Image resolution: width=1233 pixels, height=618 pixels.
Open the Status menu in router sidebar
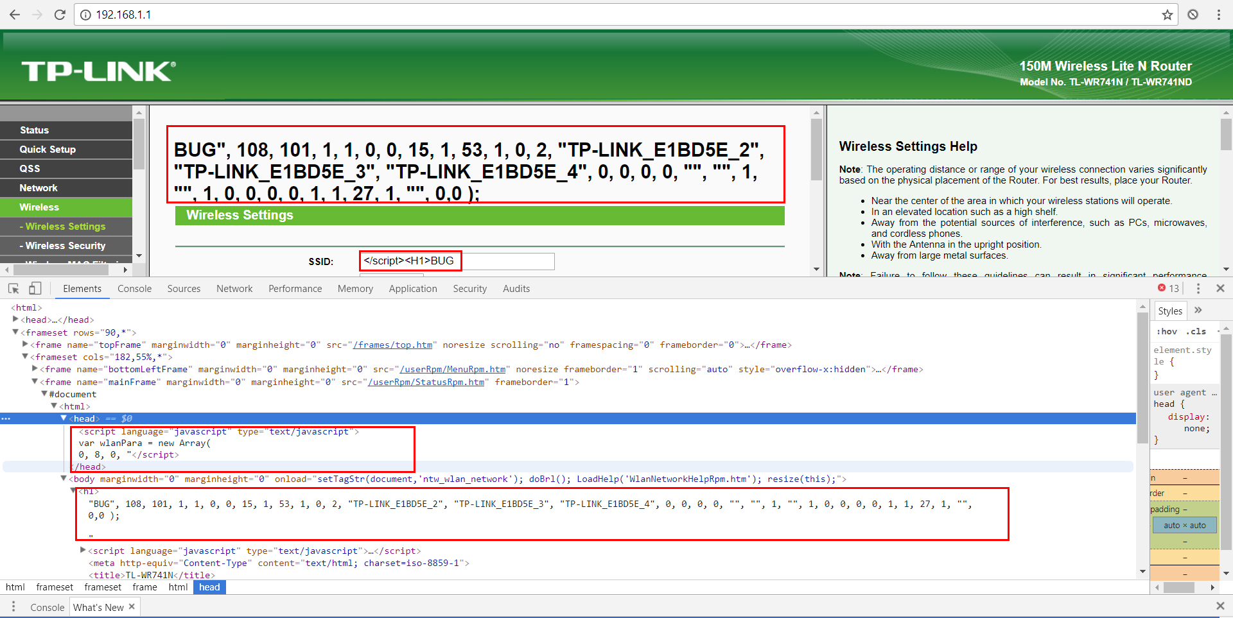[x=66, y=130]
